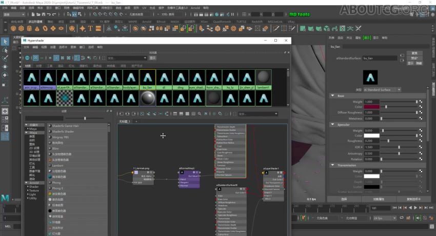Viewport: 436px width, 236px height.
Task: Collapse the Specular section
Action: coord(332,125)
